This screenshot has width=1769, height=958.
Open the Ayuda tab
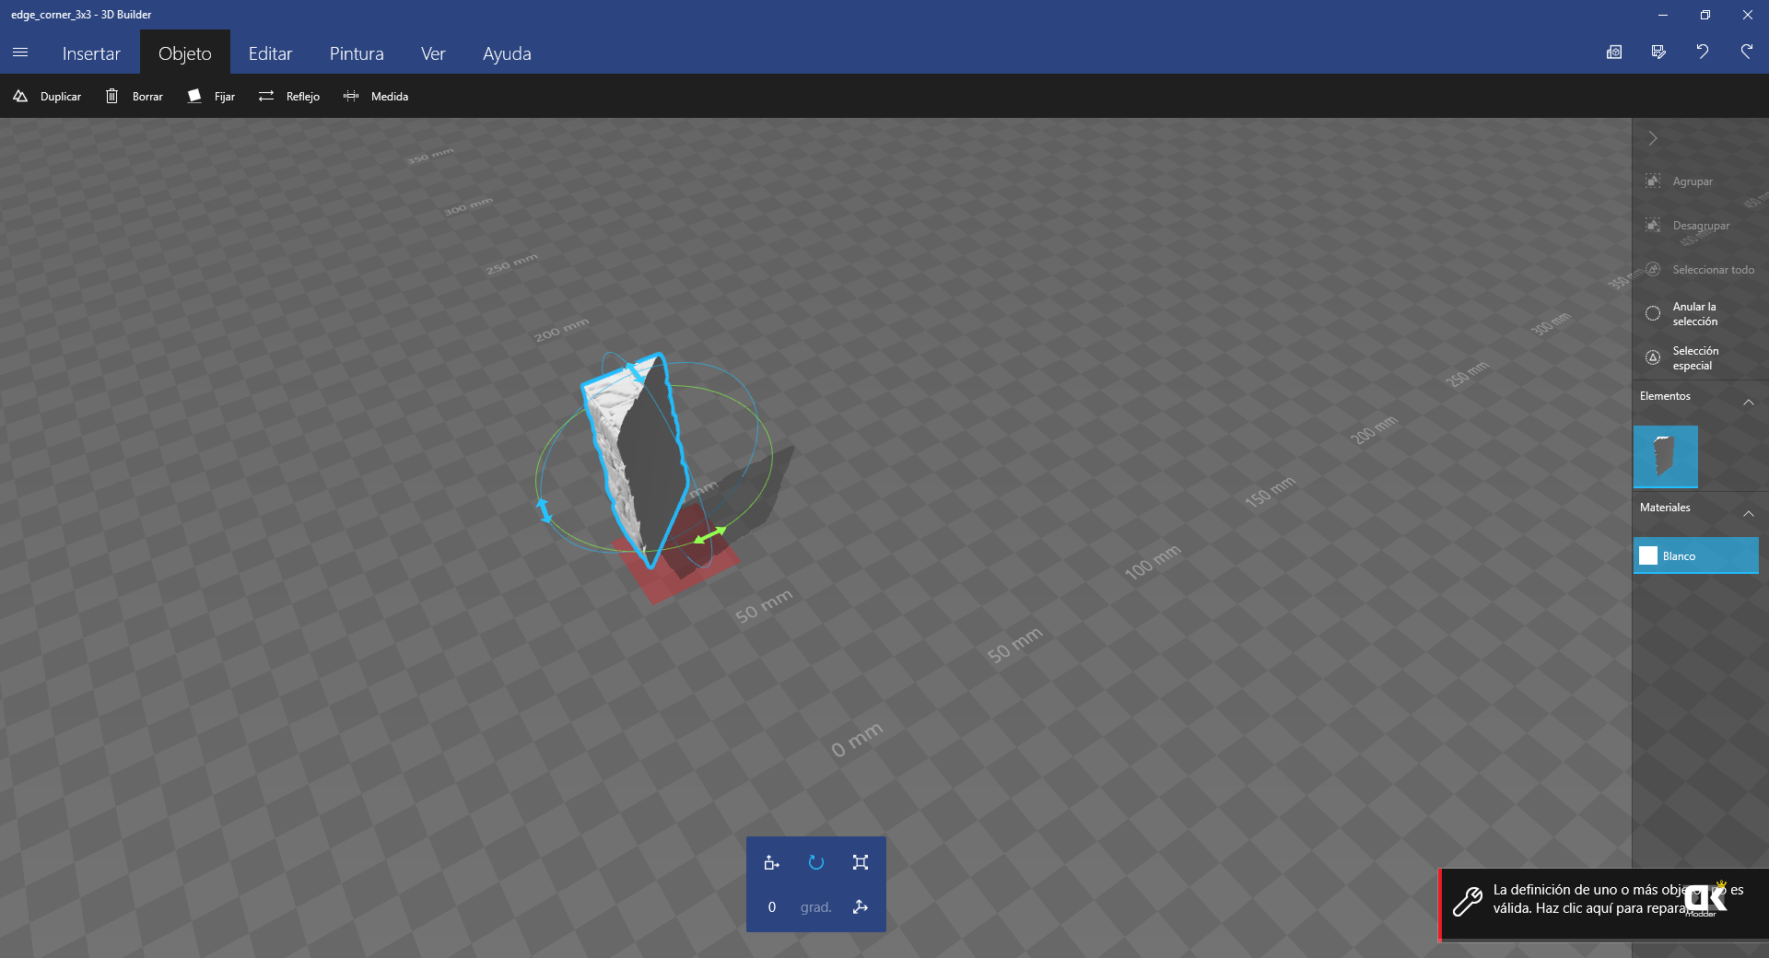(507, 53)
